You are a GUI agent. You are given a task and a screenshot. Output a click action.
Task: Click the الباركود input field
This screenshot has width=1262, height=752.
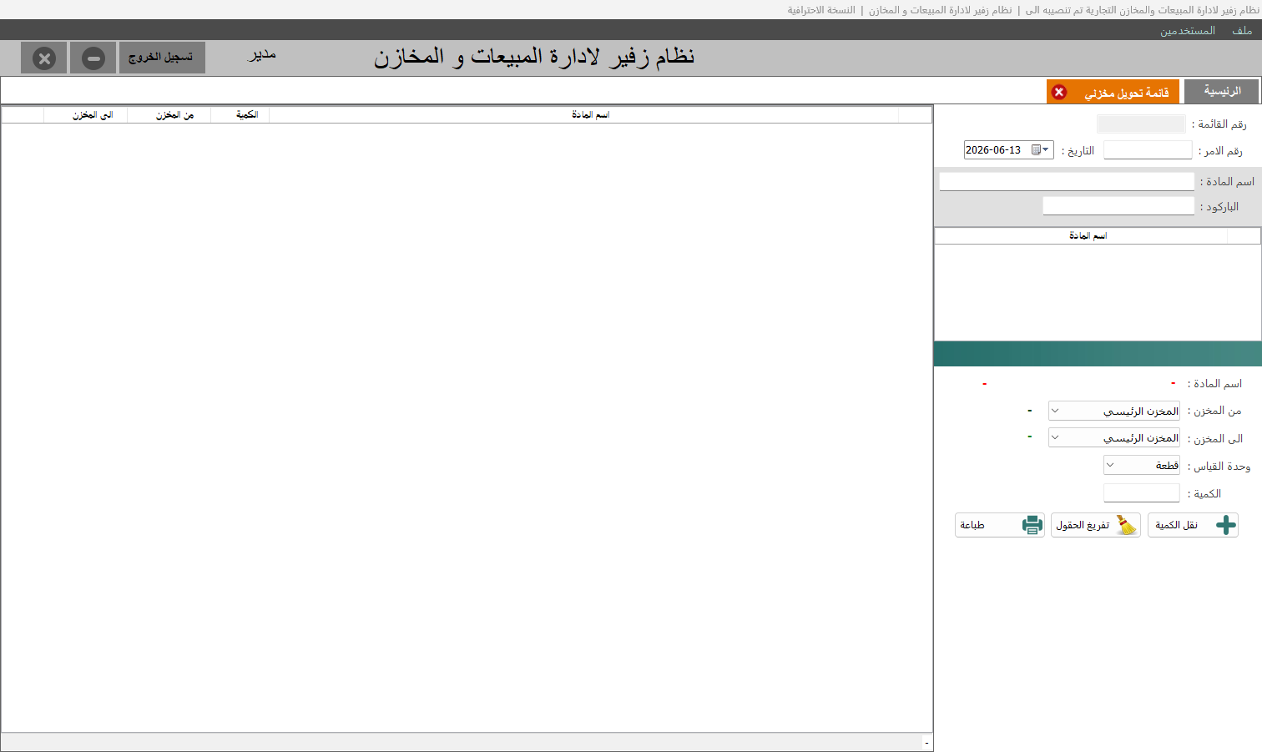point(1118,206)
